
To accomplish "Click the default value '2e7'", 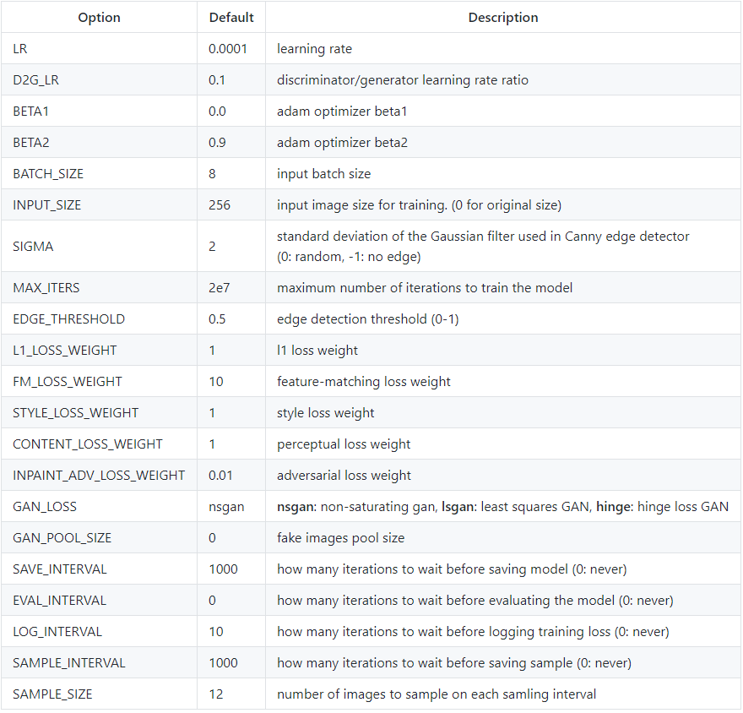I will (219, 288).
